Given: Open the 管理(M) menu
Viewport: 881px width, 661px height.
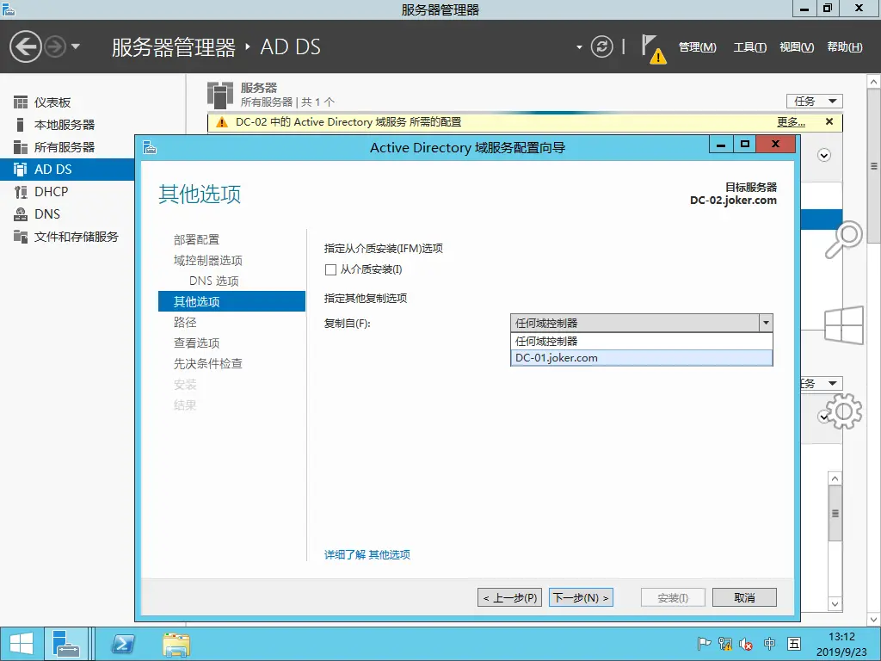Looking at the screenshot, I should tap(697, 47).
